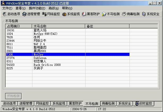Close the Window安全专家 window

point(160,3)
